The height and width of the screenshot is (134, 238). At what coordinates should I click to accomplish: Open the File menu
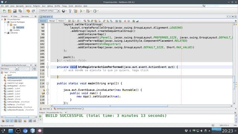tap(2, 6)
